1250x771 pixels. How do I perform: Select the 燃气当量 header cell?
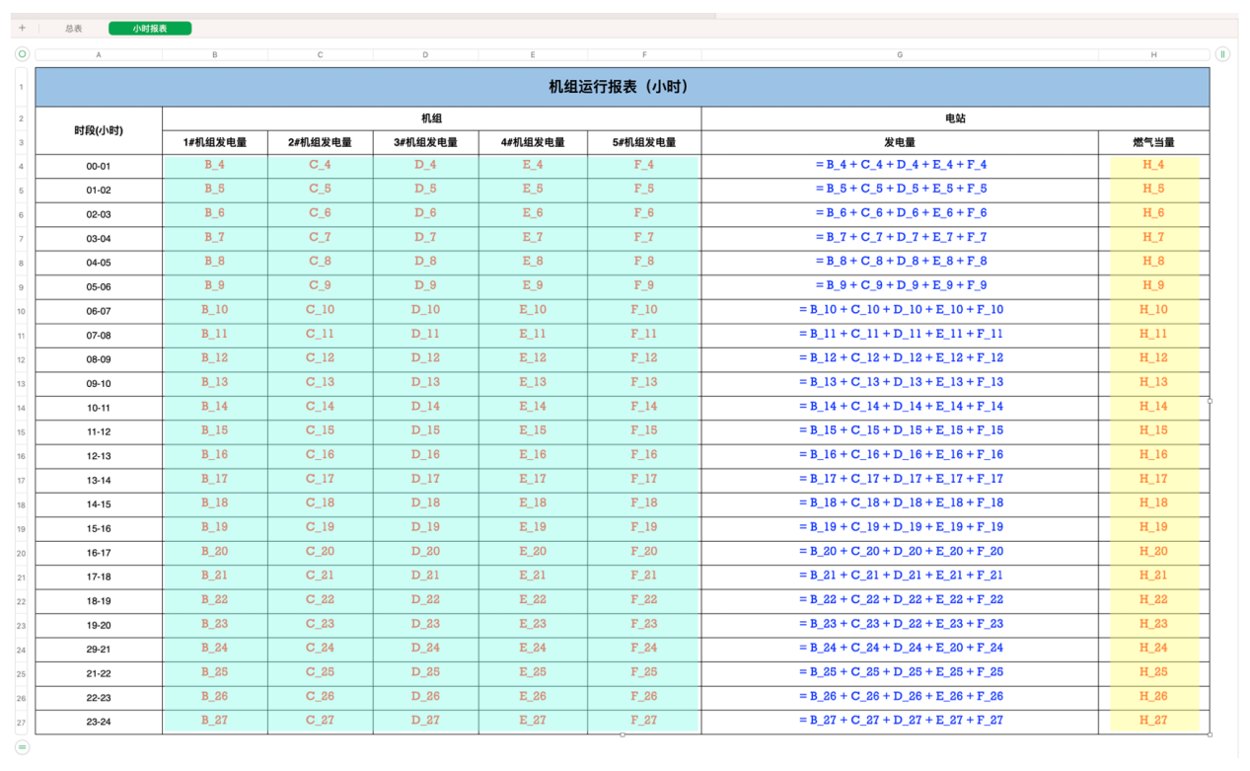coord(1153,142)
